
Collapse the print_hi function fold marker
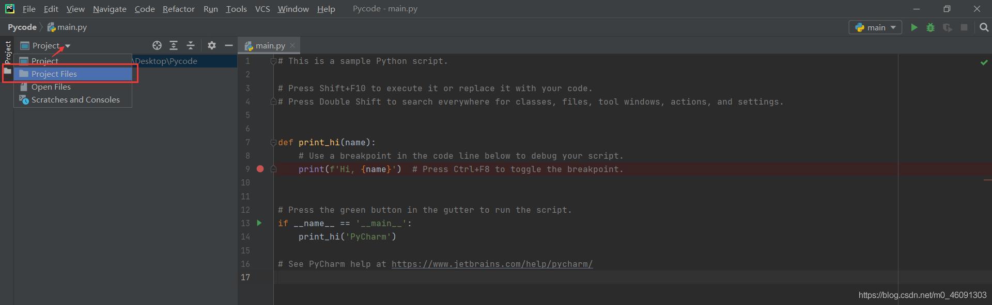[x=273, y=142]
